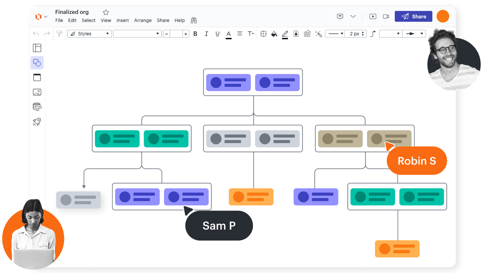Click the rocket icon in sidebar
Viewport: 486px width, 273px height.
(x=37, y=122)
